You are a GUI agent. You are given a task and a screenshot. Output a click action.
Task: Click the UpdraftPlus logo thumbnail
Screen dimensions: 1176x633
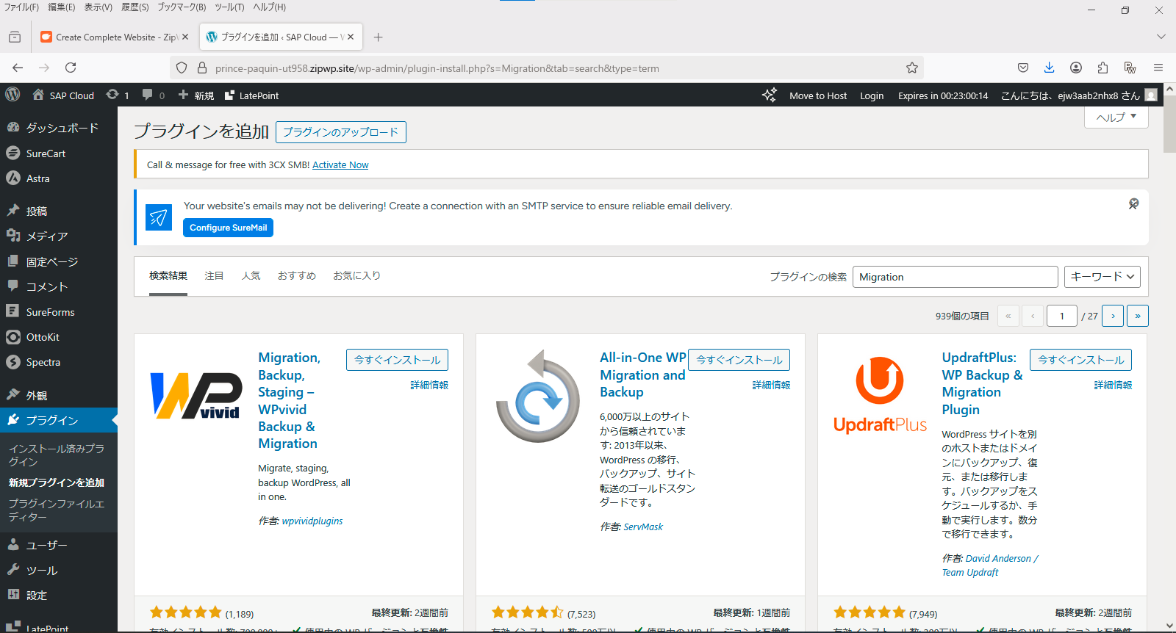880,396
